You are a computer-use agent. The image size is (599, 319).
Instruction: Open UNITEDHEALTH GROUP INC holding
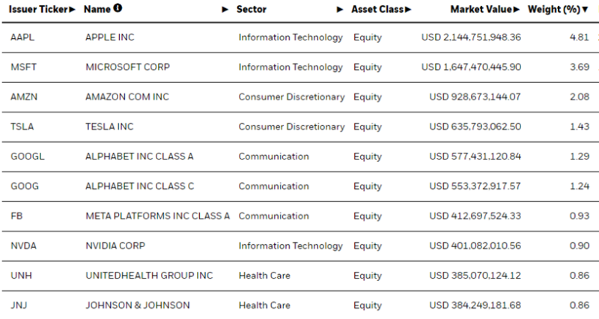point(149,276)
